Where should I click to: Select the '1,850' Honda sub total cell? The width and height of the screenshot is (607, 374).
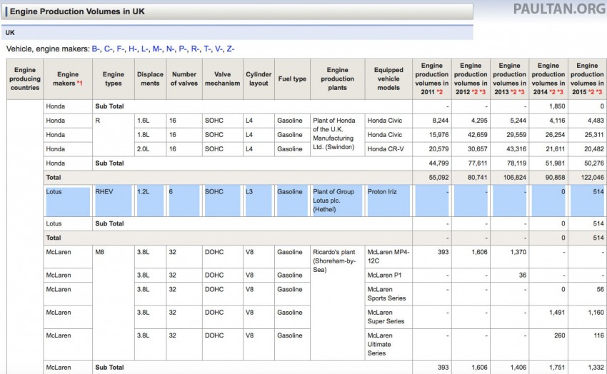pyautogui.click(x=548, y=106)
